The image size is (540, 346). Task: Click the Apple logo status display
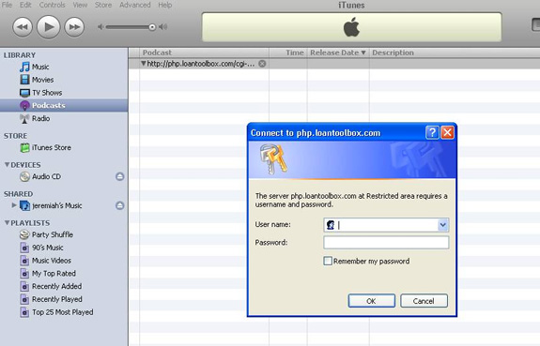point(351,27)
